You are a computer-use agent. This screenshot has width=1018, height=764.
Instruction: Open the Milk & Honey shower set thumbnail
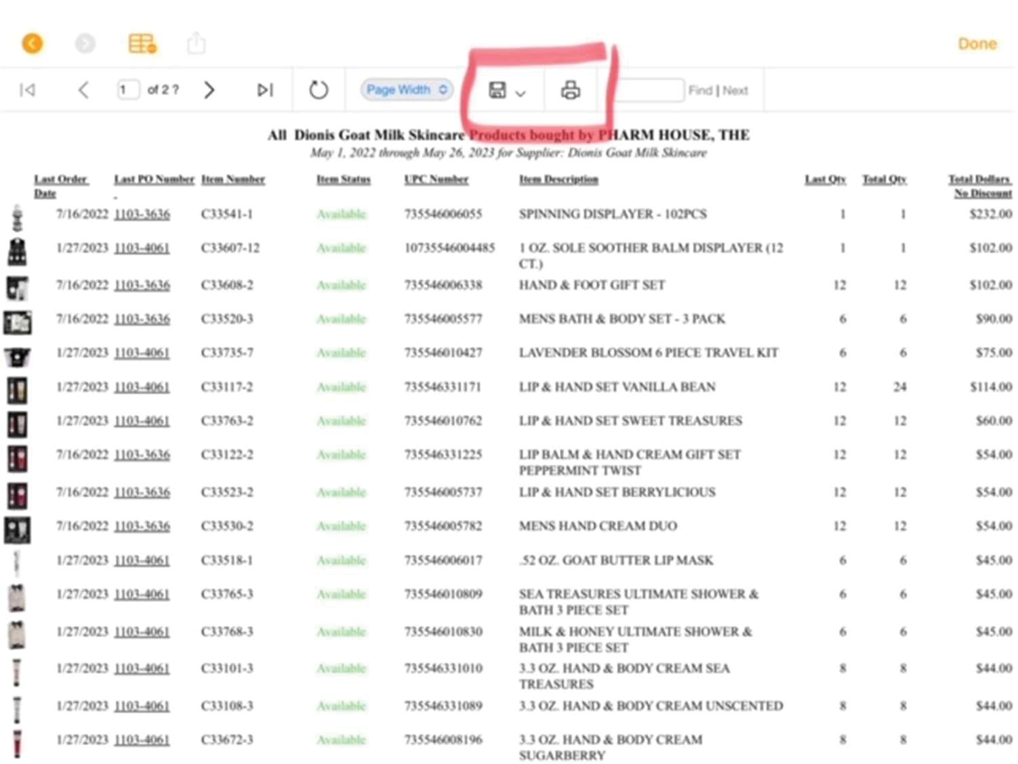(x=17, y=635)
